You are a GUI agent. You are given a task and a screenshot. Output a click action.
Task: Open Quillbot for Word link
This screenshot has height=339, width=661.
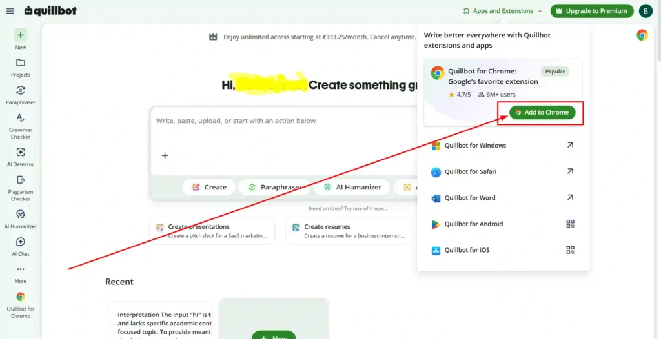click(502, 197)
